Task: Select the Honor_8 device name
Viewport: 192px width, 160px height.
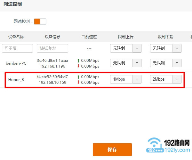Action: click(x=16, y=79)
